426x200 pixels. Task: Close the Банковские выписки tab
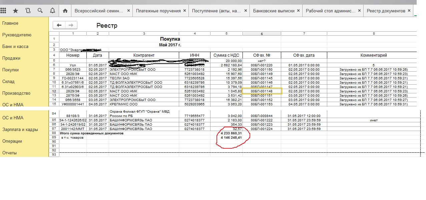(x=298, y=11)
